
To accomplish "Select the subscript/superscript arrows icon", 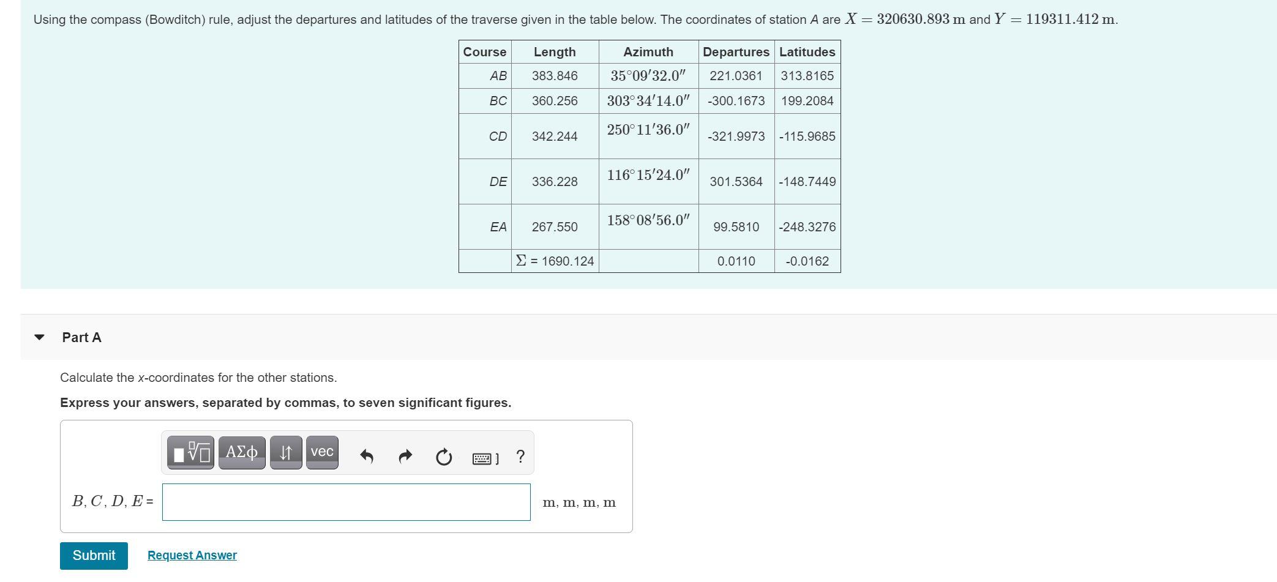I will coord(286,452).
